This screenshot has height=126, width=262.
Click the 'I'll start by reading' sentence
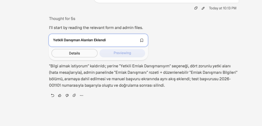coord(96,28)
